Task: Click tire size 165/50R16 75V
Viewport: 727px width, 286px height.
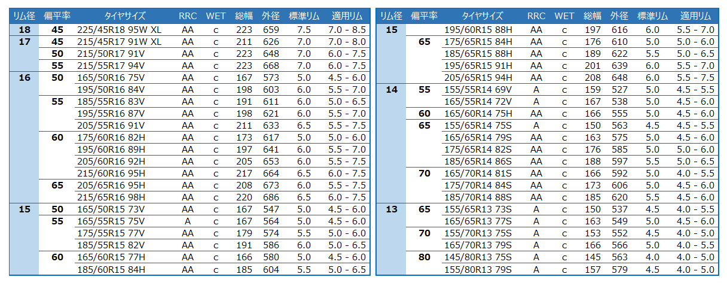Action: tap(111, 77)
